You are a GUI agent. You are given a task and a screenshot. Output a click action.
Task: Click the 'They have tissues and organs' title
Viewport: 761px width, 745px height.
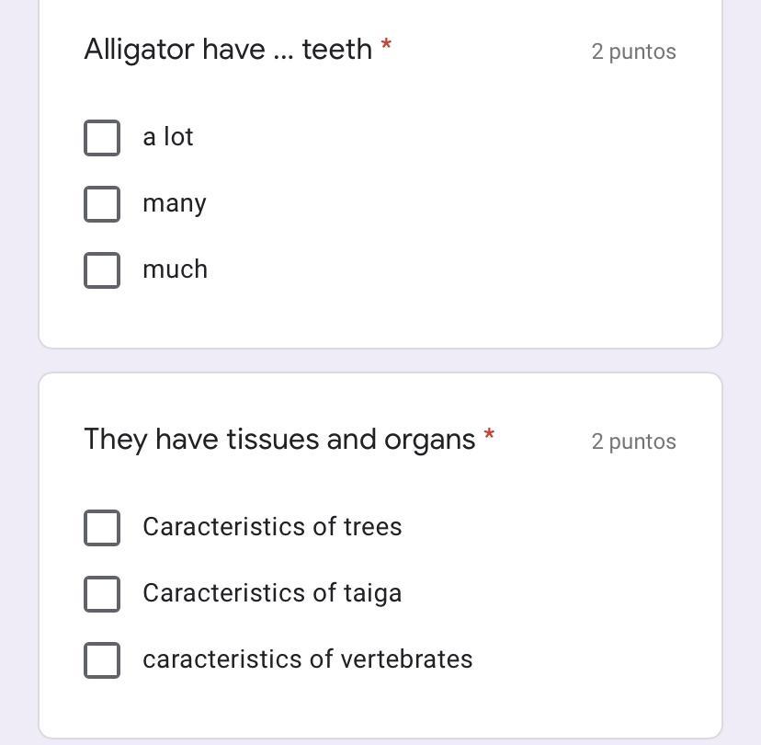pyautogui.click(x=279, y=439)
